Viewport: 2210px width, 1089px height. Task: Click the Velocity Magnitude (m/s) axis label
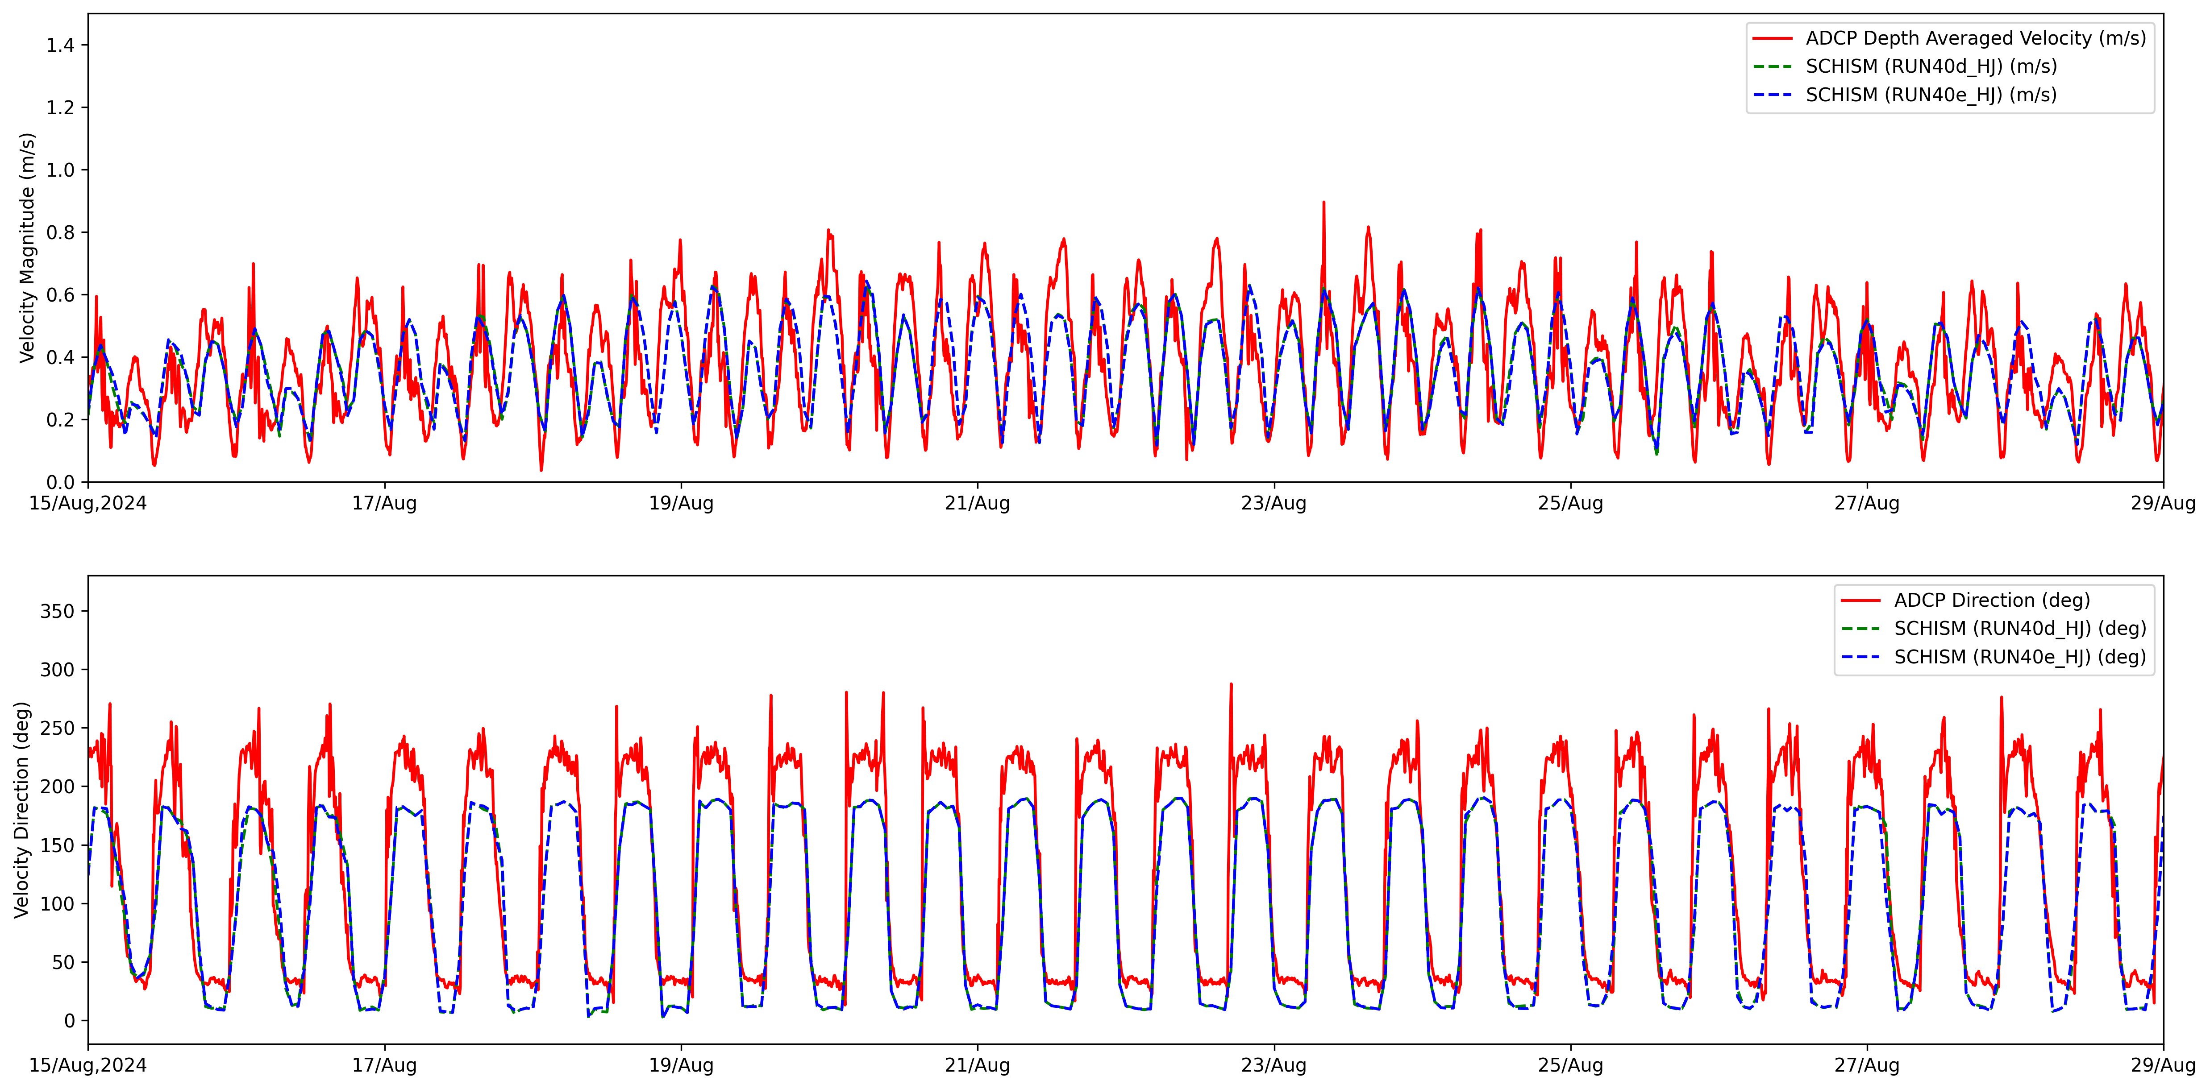28,248
